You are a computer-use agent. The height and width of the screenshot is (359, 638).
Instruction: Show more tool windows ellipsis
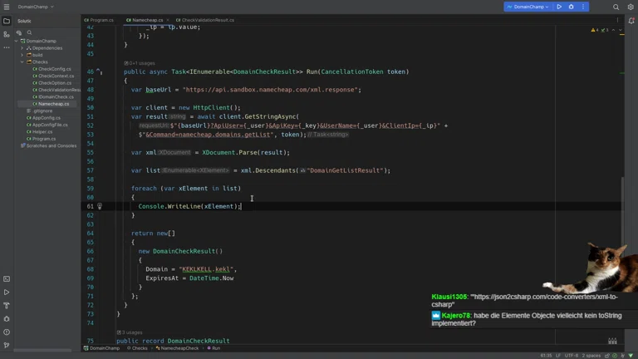coord(7,47)
